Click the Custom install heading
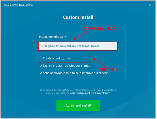The image size is (157, 119). (x=78, y=17)
